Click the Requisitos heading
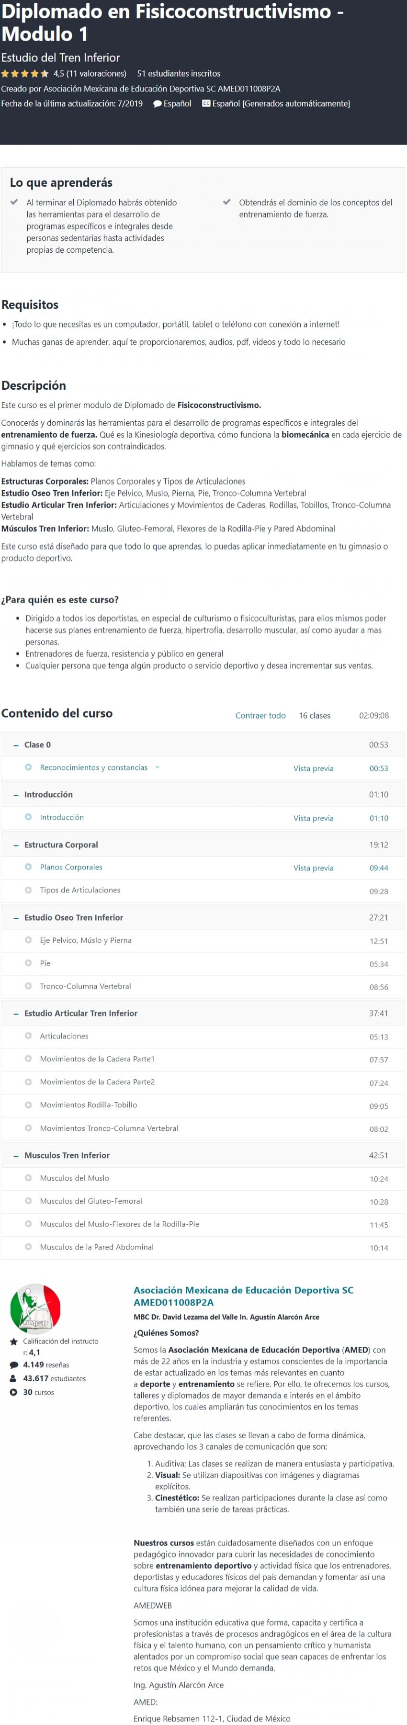 click(30, 304)
